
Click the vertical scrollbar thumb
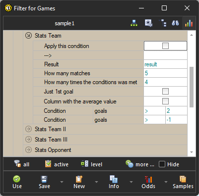192,87
